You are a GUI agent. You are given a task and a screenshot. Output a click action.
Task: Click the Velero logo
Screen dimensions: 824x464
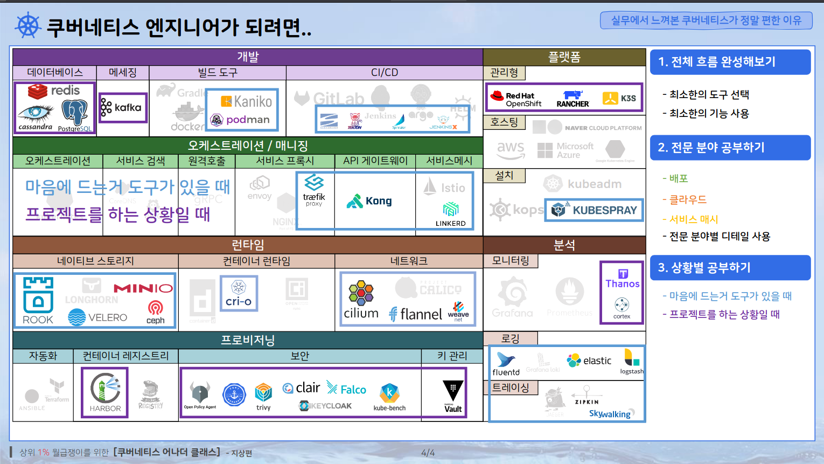click(x=98, y=317)
